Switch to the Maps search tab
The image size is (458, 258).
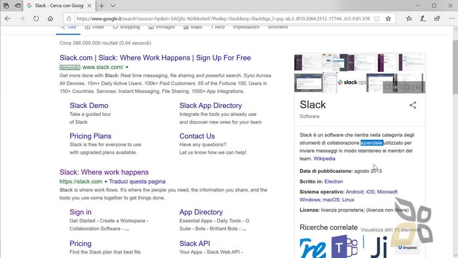click(193, 28)
